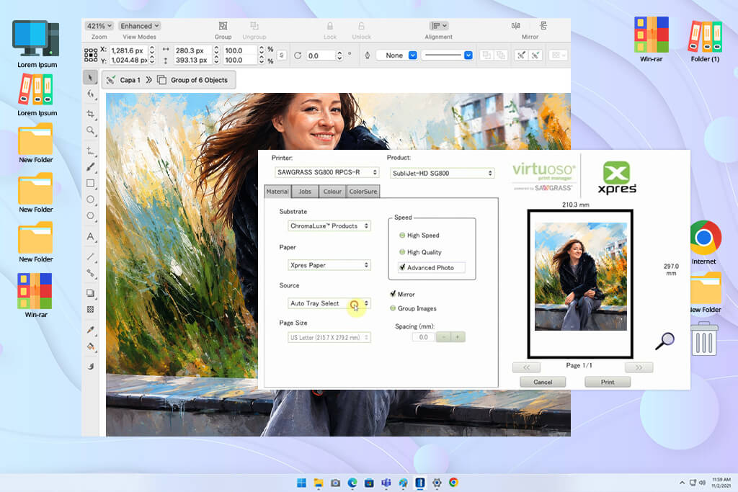Click Capa 1 layer breadcrumb
The image size is (738, 492).
tap(130, 80)
